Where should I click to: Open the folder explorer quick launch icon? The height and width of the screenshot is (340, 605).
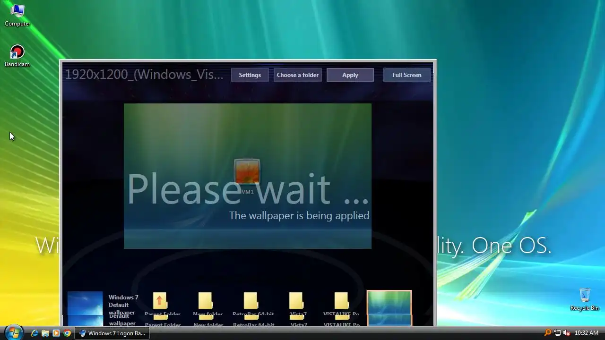coord(45,333)
